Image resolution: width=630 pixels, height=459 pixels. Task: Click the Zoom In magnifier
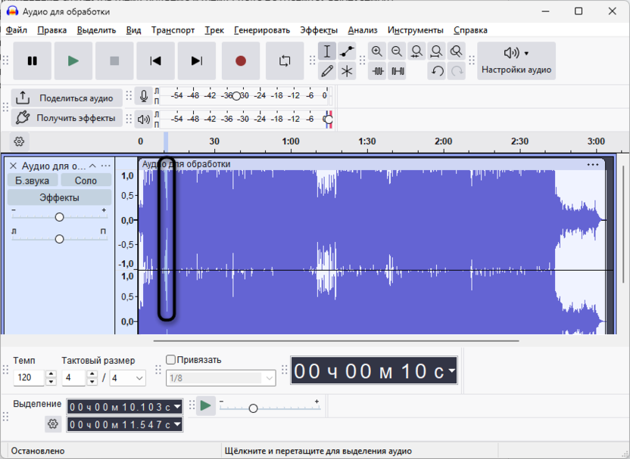point(377,51)
